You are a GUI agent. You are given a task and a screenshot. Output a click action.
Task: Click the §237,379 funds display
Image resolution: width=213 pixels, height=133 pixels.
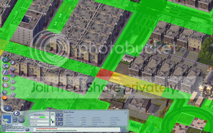tap(39, 121)
